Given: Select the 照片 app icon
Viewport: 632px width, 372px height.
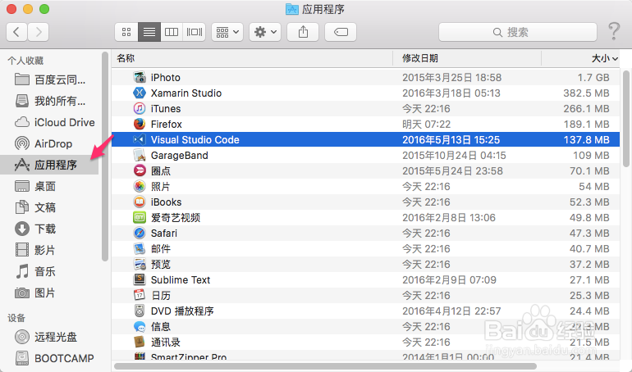Looking at the screenshot, I should pos(140,186).
